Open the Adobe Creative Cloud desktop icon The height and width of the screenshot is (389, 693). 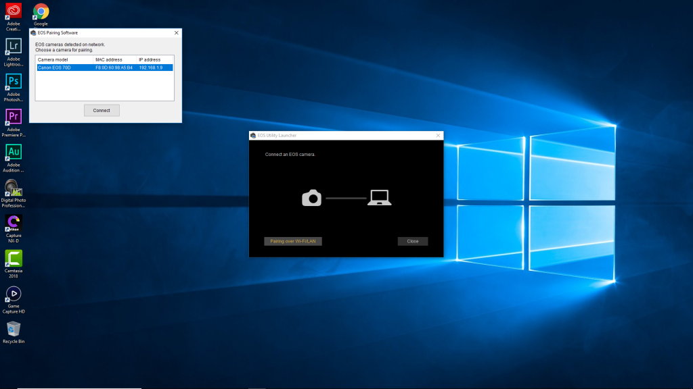[14, 11]
